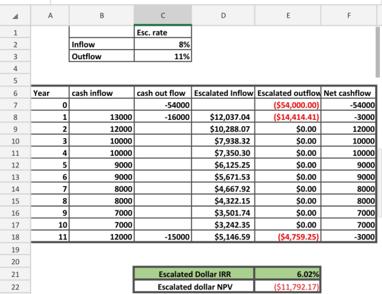Select column B header
Viewport: 382px width, 294px height.
pos(102,16)
